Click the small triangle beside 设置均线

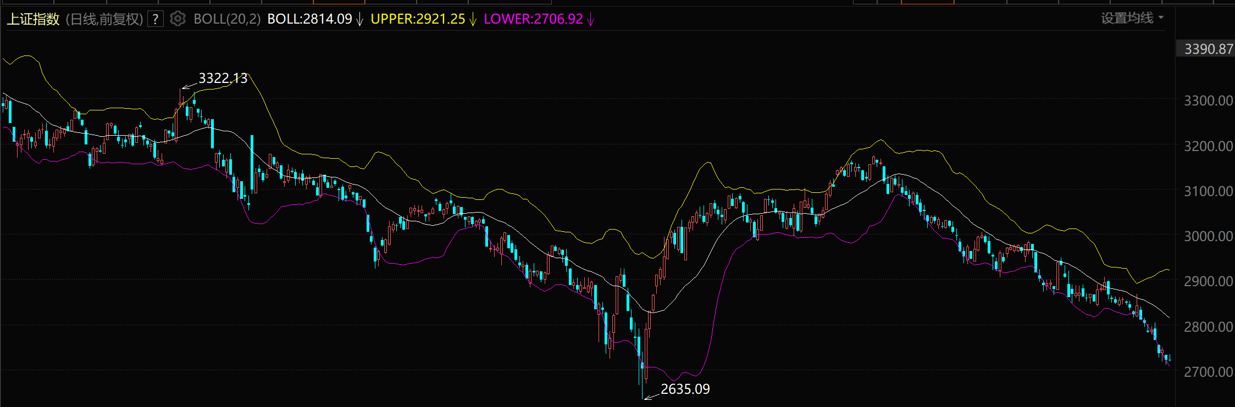click(1161, 18)
